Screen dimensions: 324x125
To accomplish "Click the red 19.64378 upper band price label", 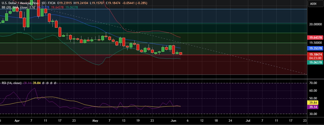I will click(x=316, y=37).
